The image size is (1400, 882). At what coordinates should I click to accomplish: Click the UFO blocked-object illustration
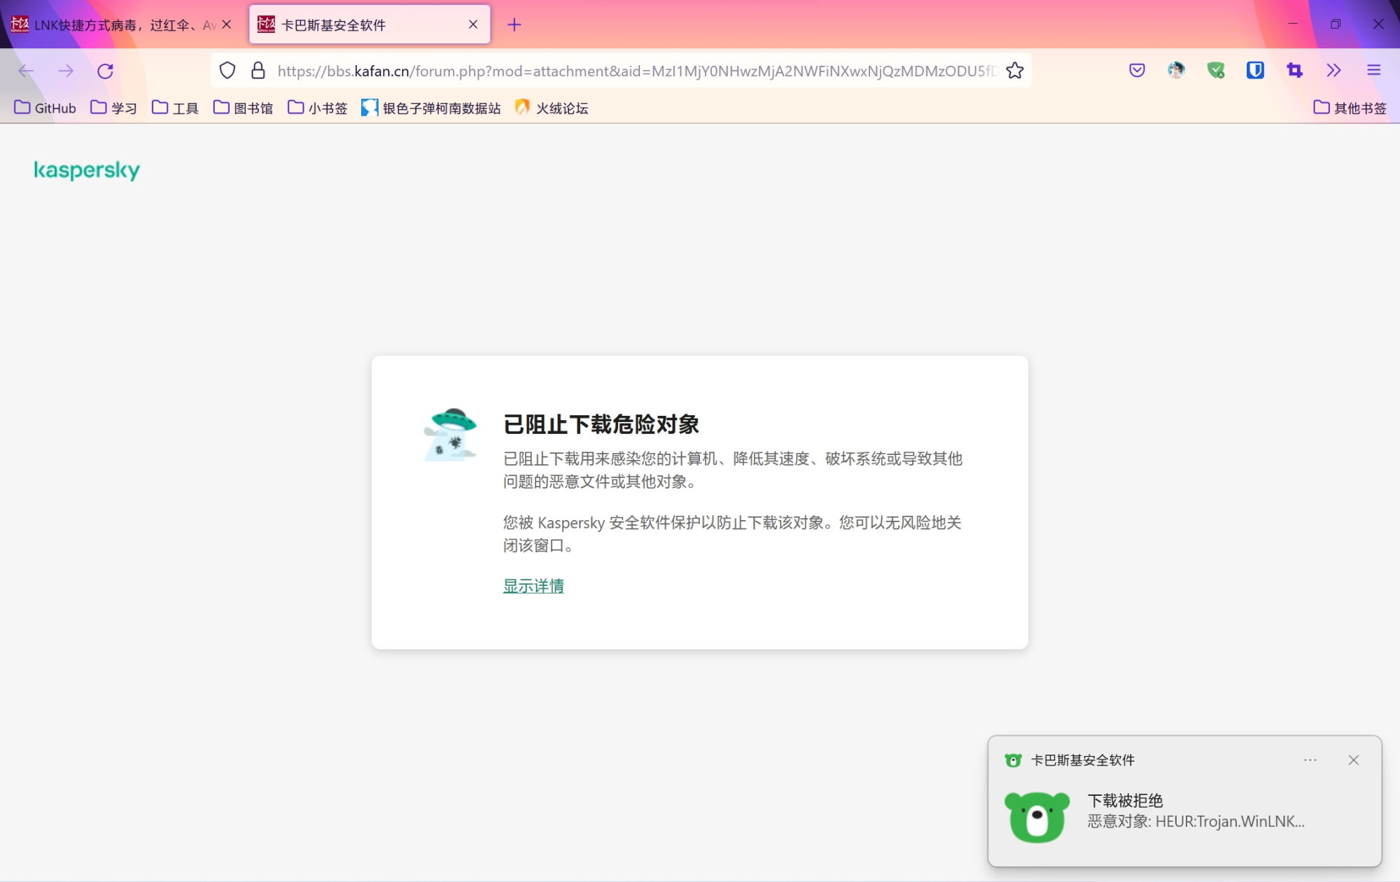pos(451,435)
